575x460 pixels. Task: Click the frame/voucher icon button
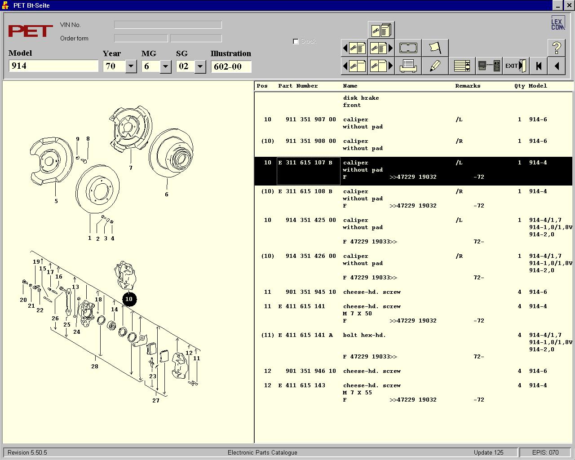(x=408, y=48)
